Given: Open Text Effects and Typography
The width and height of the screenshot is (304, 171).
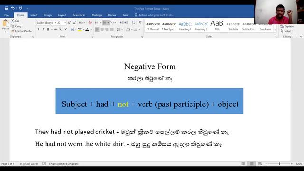Looking at the screenshot, I should pos(73,29).
